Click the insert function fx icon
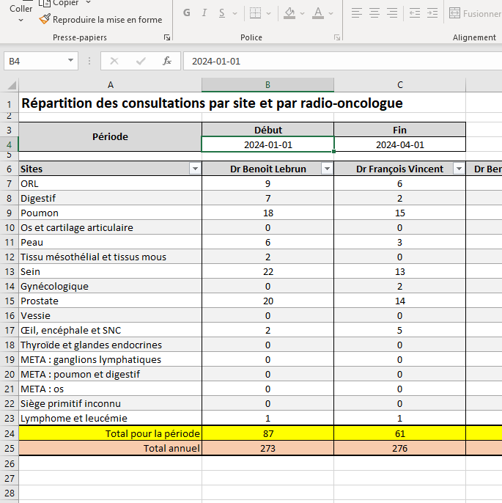 point(167,61)
